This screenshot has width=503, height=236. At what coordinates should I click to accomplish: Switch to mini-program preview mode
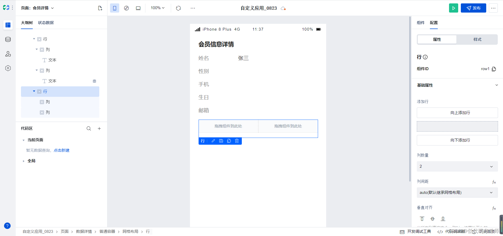click(x=126, y=8)
